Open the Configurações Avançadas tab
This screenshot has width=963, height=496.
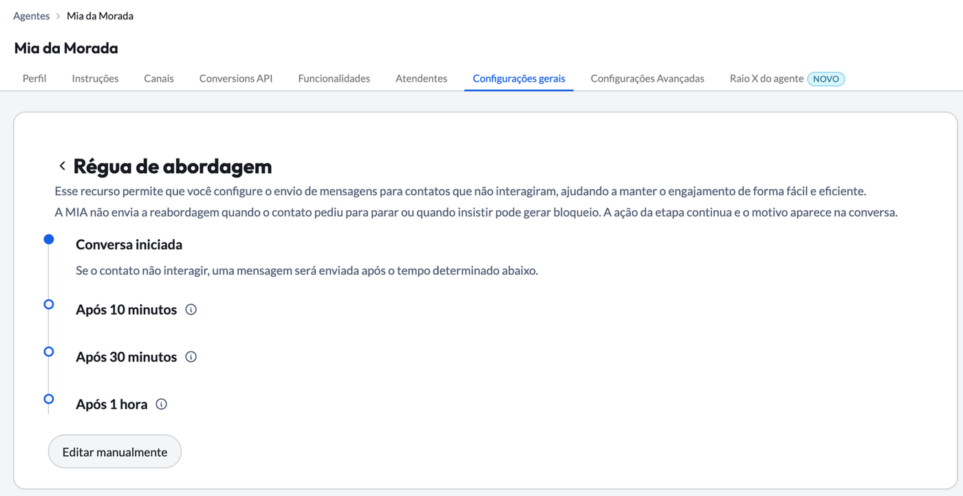(647, 78)
